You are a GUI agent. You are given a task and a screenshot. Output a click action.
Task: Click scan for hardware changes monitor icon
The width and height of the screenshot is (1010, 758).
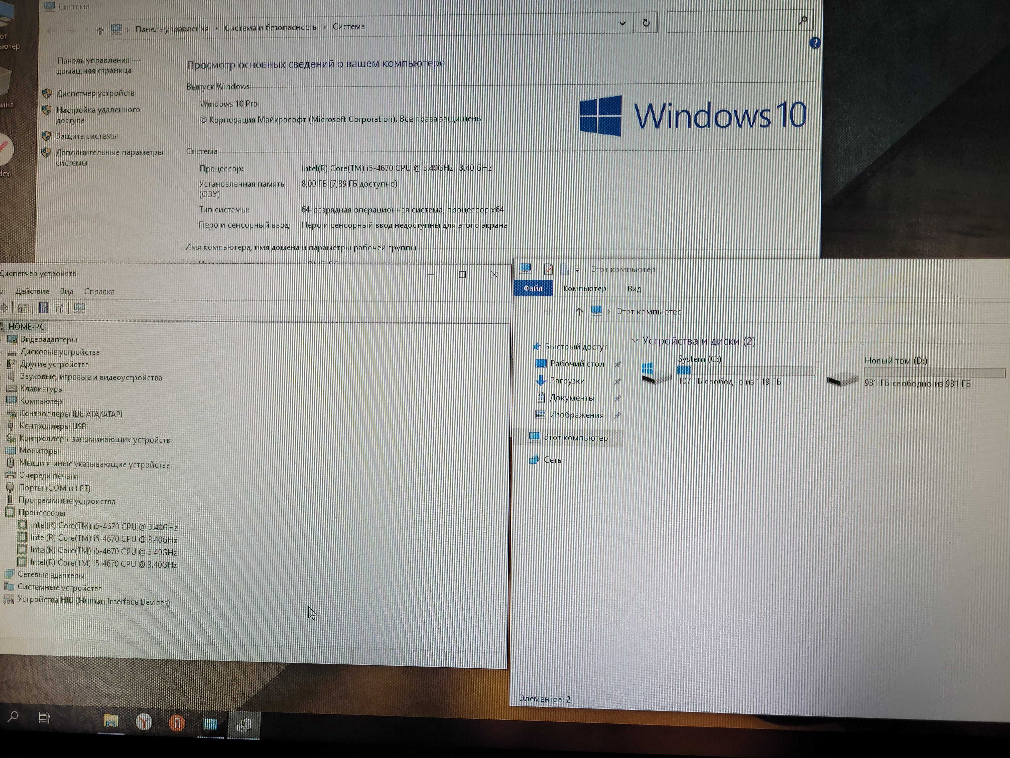click(80, 308)
